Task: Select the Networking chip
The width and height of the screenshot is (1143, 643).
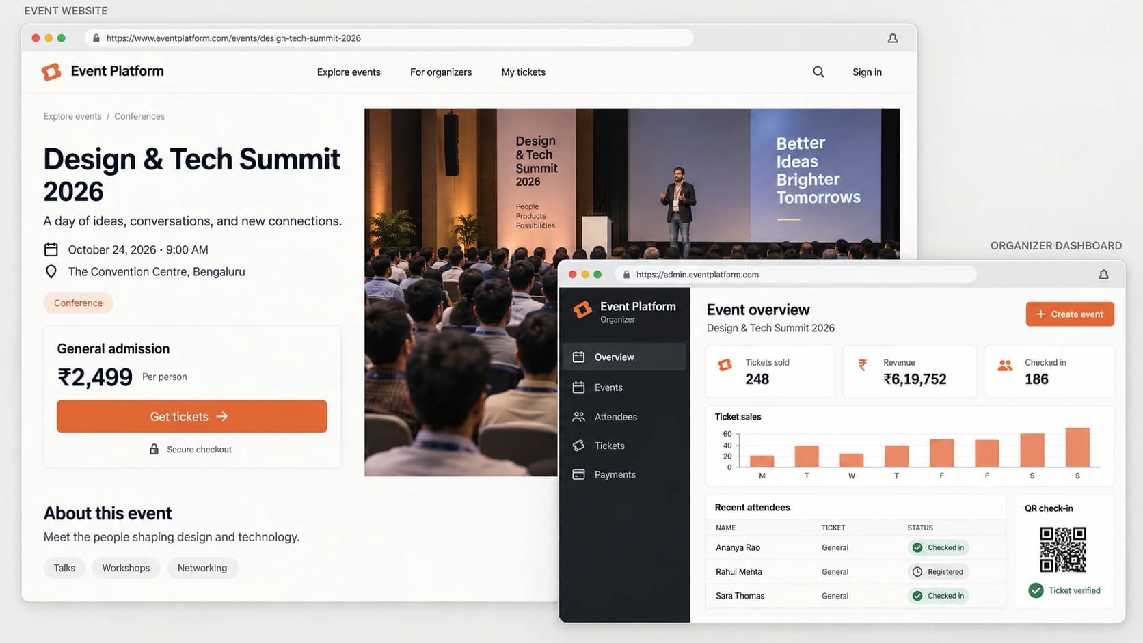Action: pos(202,568)
